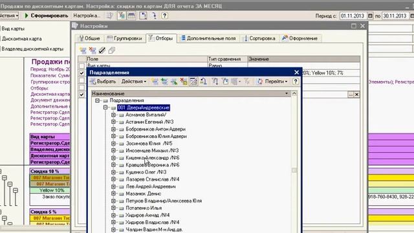This screenshot has width=414, height=233.
Task: Click period end date field 30.11.2013
Action: coord(395,16)
